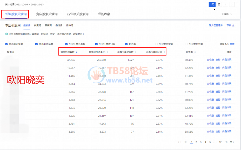
Task: Click the 下载 download icon
Action: click(233, 26)
